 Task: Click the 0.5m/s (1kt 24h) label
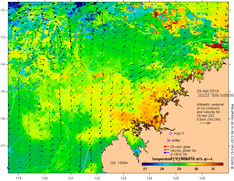coord(208,120)
